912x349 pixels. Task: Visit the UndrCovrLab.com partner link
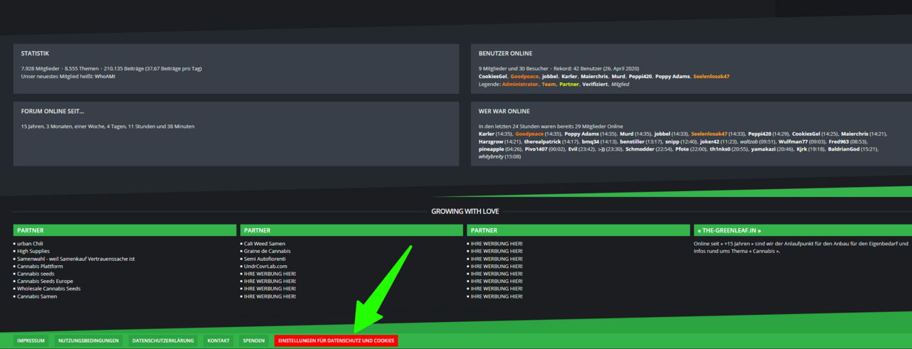[265, 266]
